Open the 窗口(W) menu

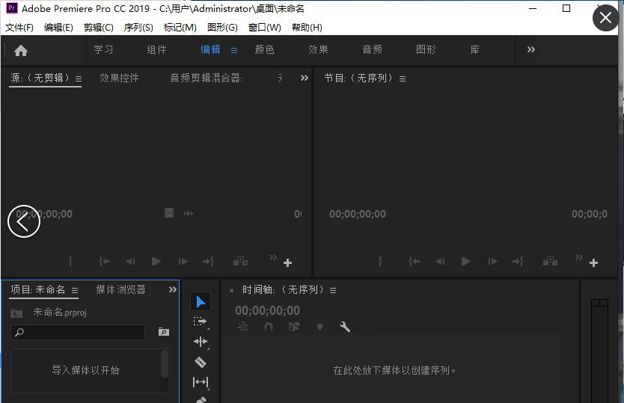pos(264,28)
